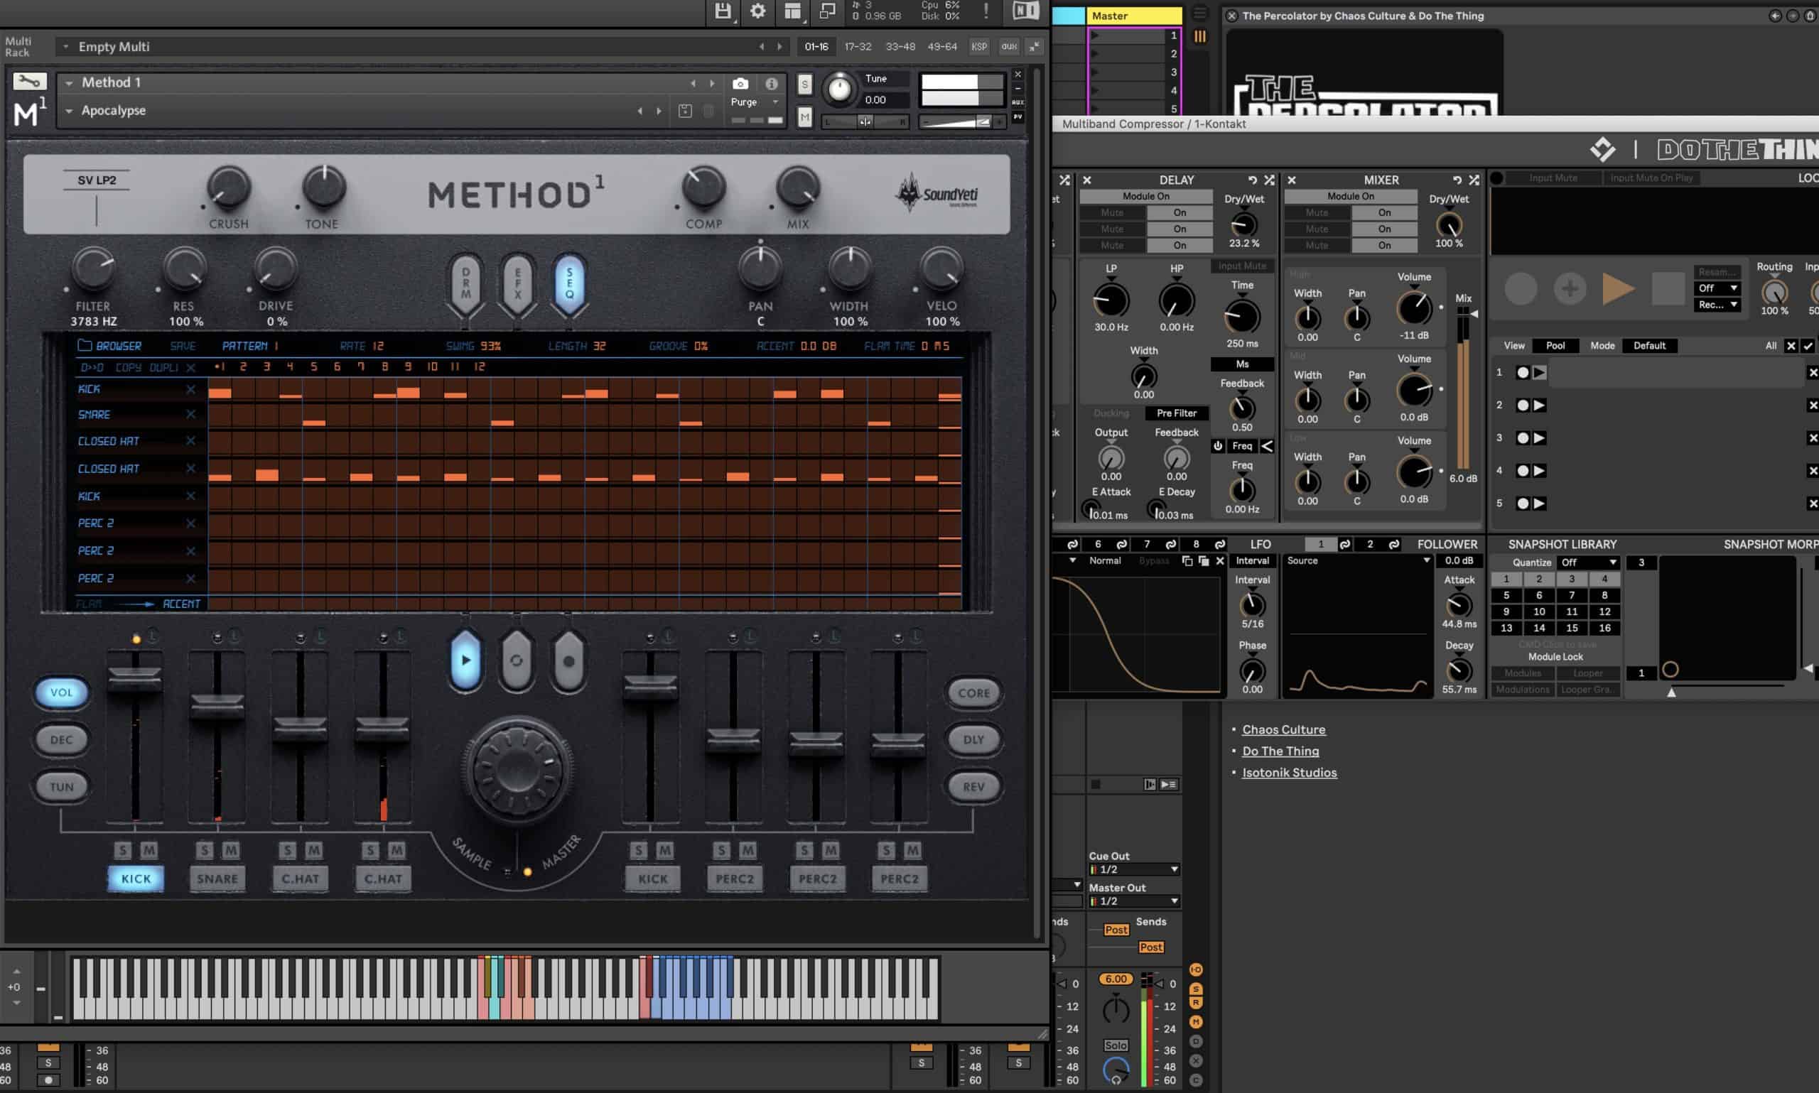Click the looper stop square button
This screenshot has height=1093, width=1819.
tap(1668, 289)
